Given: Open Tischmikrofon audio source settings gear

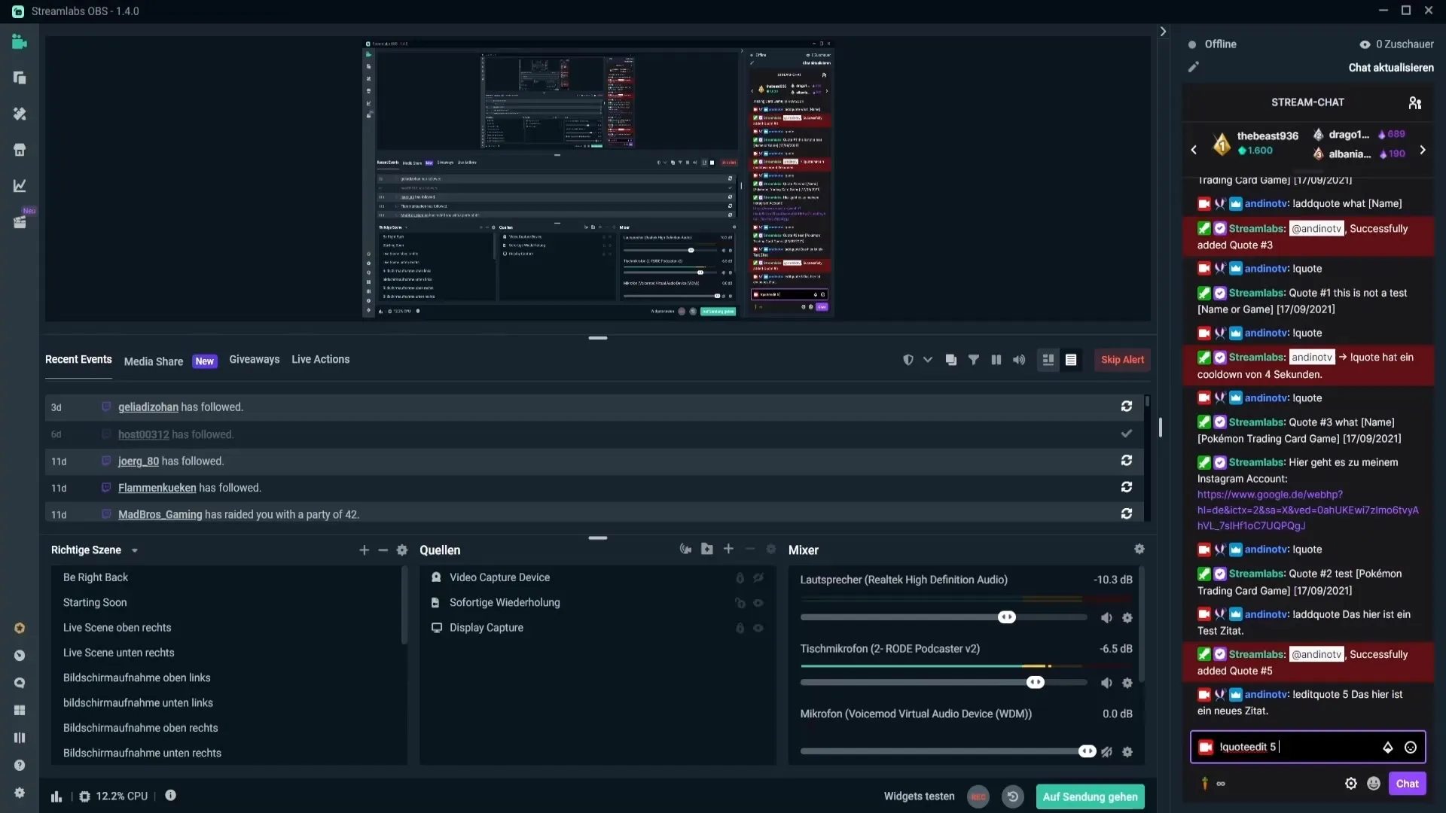Looking at the screenshot, I should pos(1127,684).
